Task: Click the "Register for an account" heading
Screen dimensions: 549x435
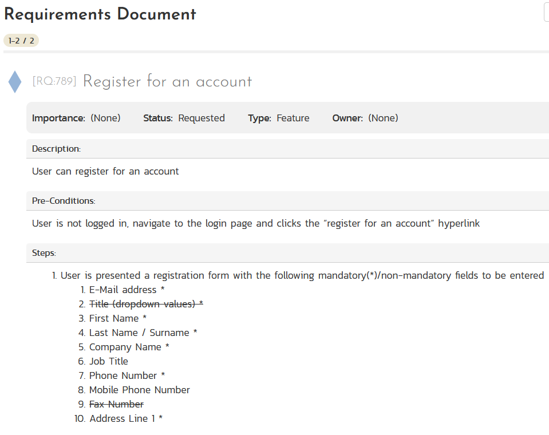Action: (x=167, y=81)
